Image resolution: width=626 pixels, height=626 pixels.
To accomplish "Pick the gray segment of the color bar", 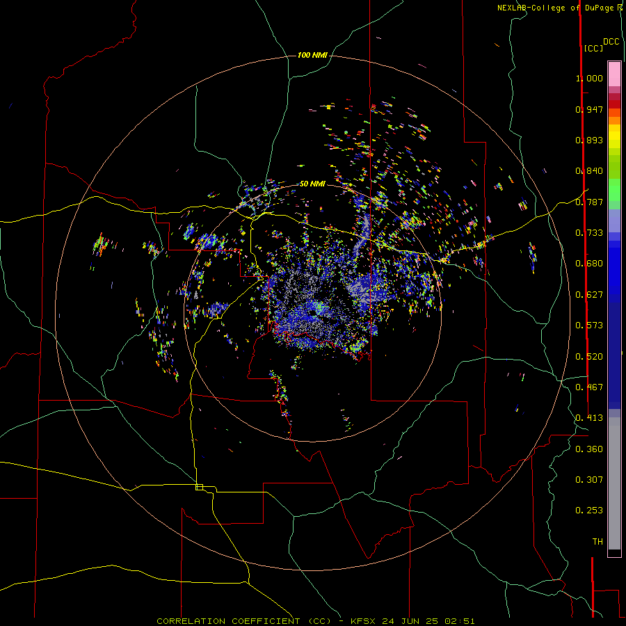I will coord(614,483).
